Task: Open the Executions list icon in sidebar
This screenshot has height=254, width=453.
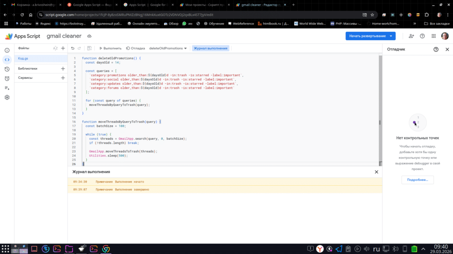Action: (x=7, y=88)
